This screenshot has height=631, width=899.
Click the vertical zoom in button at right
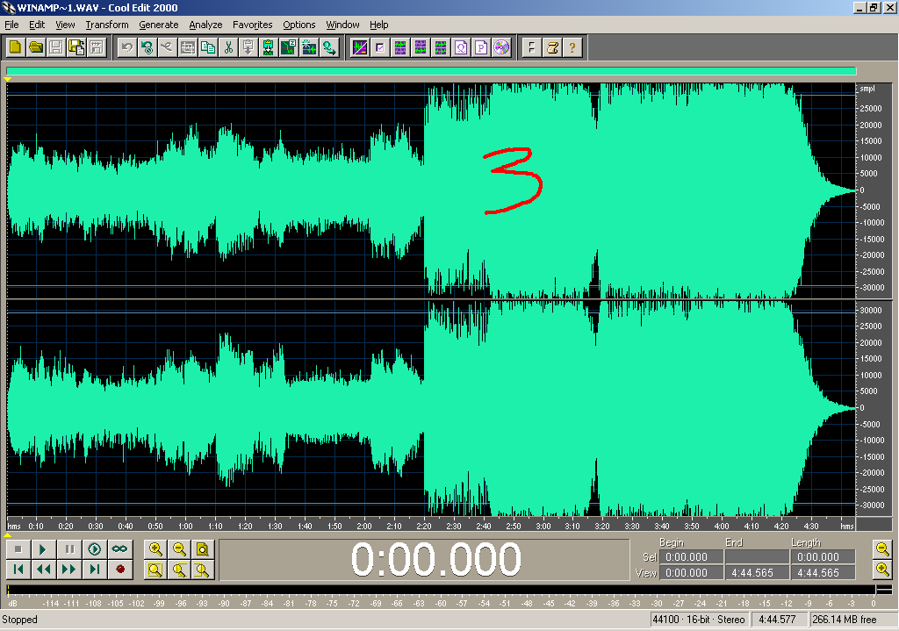[883, 549]
